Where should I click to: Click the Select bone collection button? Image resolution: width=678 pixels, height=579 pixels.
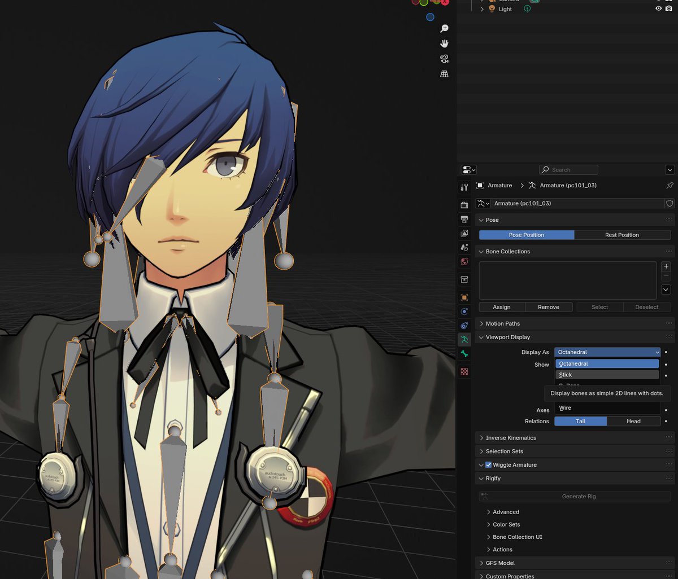click(x=600, y=307)
